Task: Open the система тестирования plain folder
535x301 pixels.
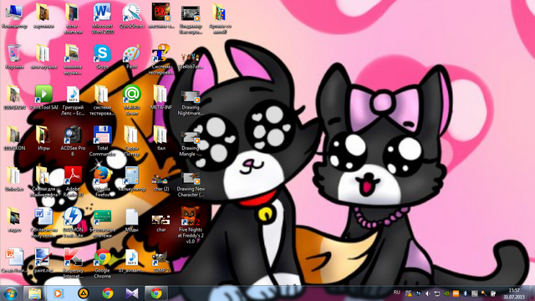Action: (102, 100)
